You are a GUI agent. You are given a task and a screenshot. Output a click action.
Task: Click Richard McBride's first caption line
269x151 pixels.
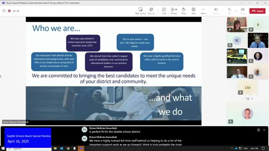point(115,132)
